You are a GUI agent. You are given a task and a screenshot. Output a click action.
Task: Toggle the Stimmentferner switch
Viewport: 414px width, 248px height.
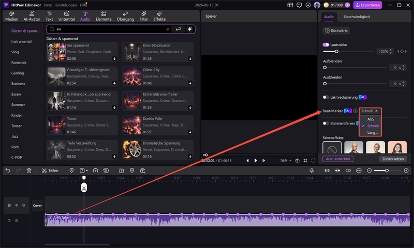(x=326, y=123)
